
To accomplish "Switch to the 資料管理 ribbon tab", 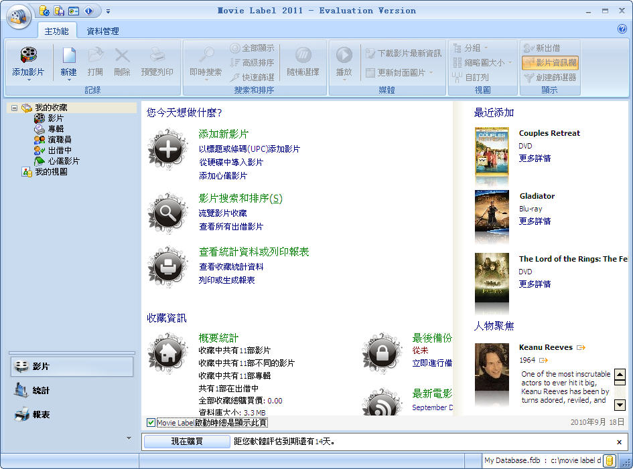I will click(102, 31).
